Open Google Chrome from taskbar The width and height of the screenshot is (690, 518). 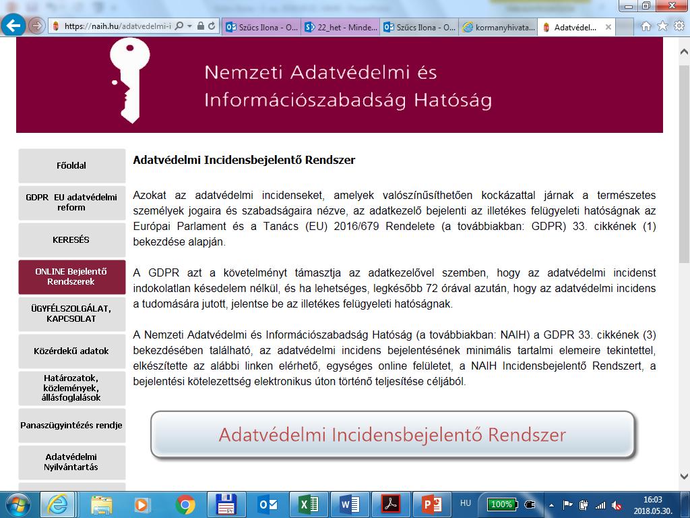point(185,505)
